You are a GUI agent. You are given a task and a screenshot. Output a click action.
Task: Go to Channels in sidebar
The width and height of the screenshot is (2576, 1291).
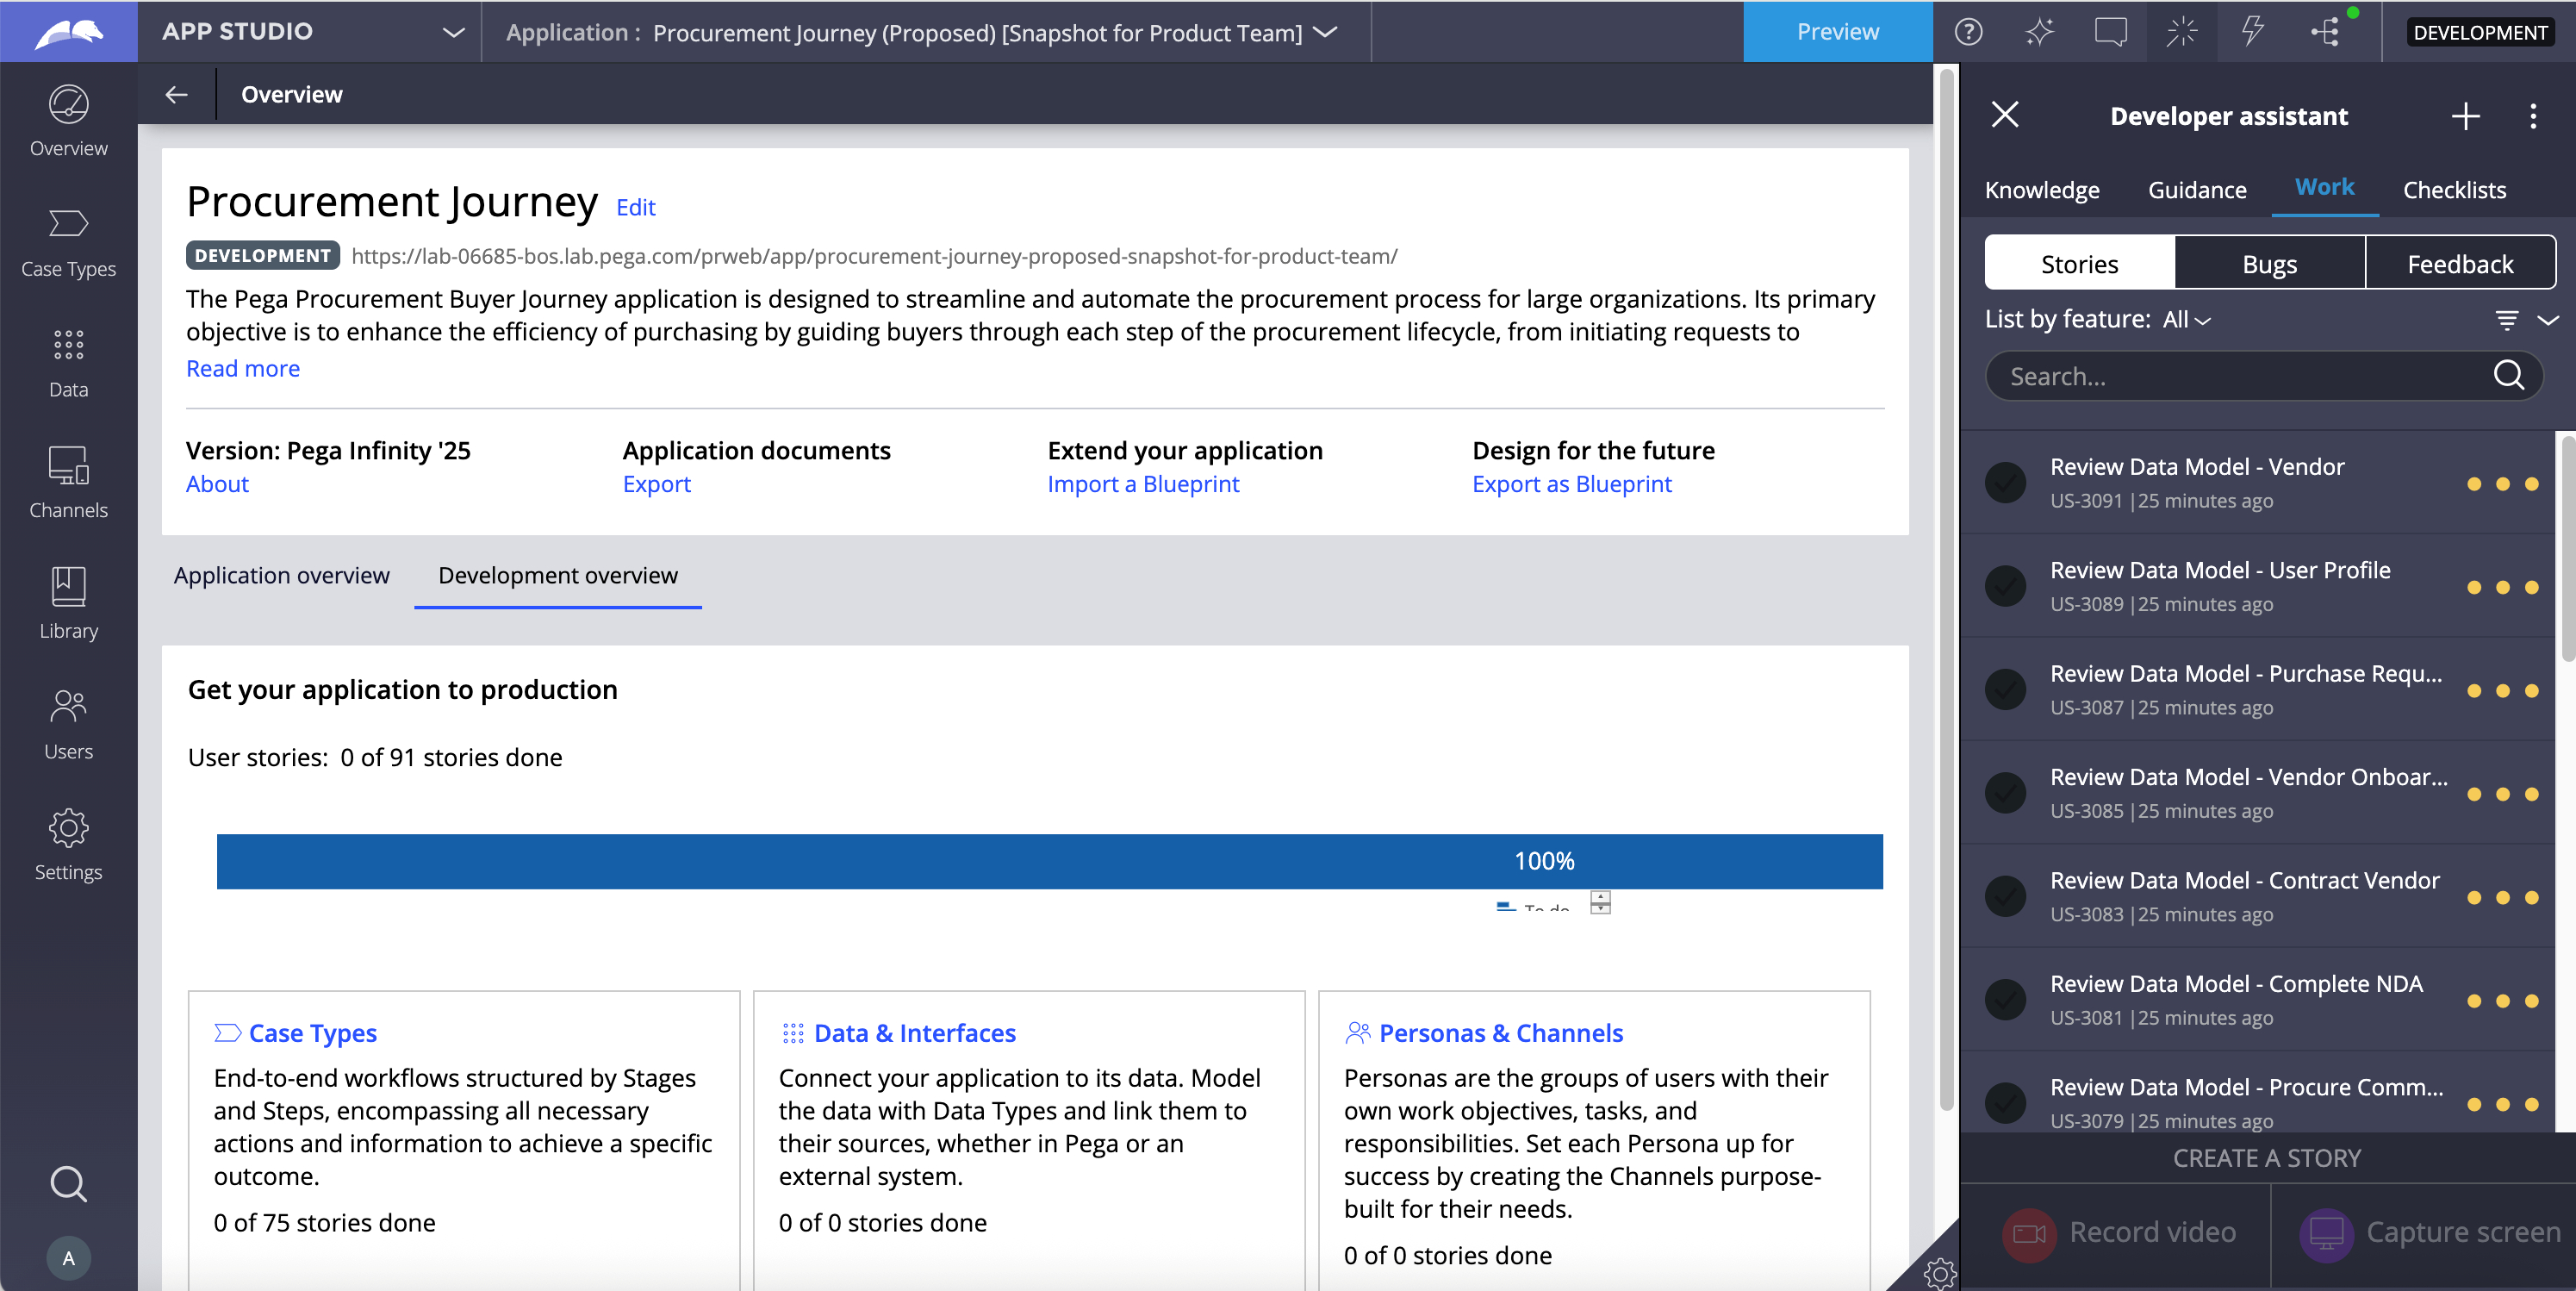click(68, 482)
